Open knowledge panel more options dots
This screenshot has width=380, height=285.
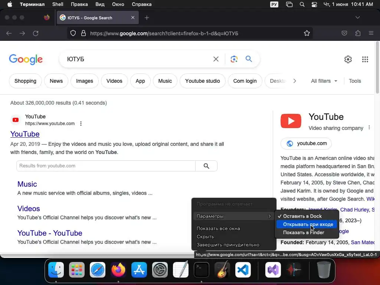pyautogui.click(x=369, y=128)
